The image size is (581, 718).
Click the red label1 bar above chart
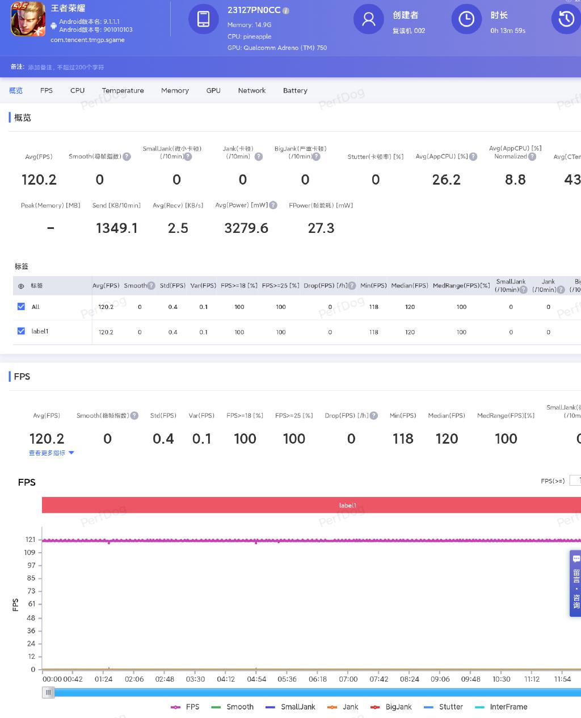[x=311, y=505]
